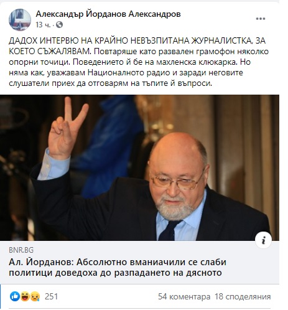Open the article preview photo
Screen dimensions: 288x310
coord(139,167)
